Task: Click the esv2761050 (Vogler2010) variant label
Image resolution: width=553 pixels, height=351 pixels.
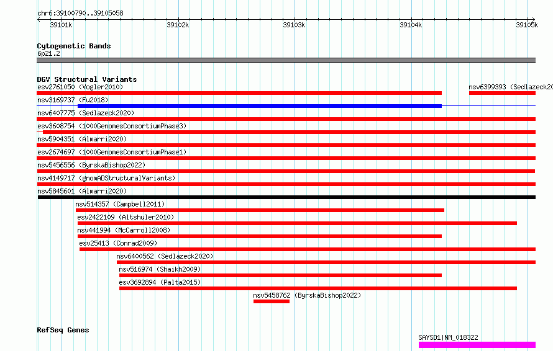Action: (80, 87)
